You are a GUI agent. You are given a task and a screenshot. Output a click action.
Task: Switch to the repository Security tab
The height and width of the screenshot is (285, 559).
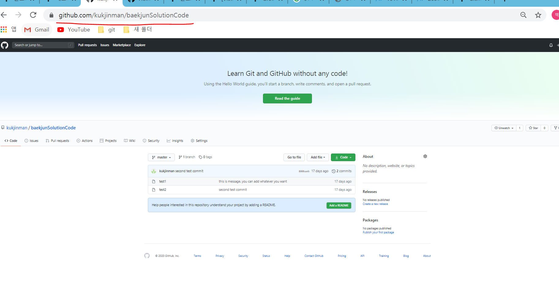pyautogui.click(x=151, y=141)
